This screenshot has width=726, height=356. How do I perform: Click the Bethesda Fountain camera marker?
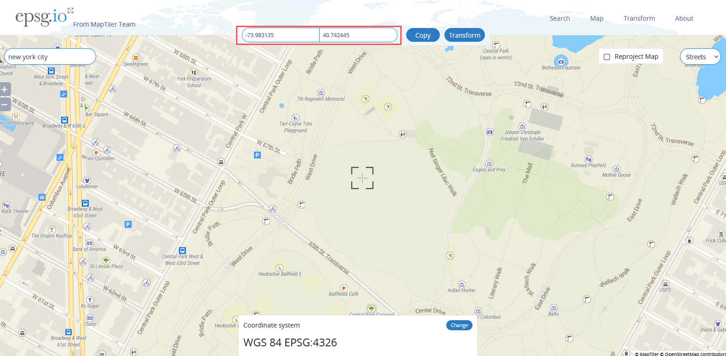tap(560, 62)
